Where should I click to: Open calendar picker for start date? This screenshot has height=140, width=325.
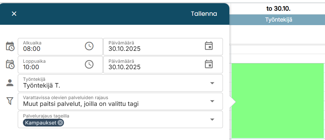[x=209, y=46]
